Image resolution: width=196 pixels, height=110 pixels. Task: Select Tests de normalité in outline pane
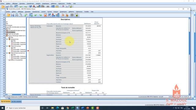point(13,34)
